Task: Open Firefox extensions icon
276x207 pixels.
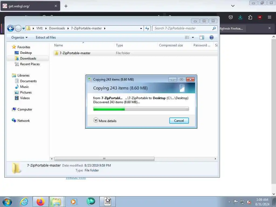Action: 250,17
